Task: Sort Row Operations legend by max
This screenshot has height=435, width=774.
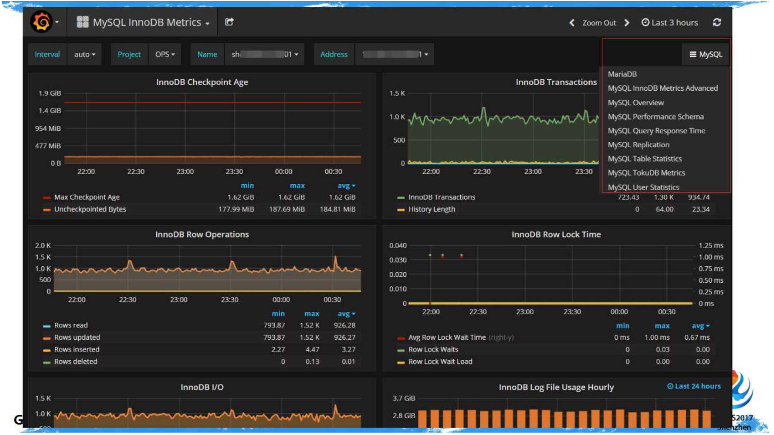Action: [x=311, y=314]
